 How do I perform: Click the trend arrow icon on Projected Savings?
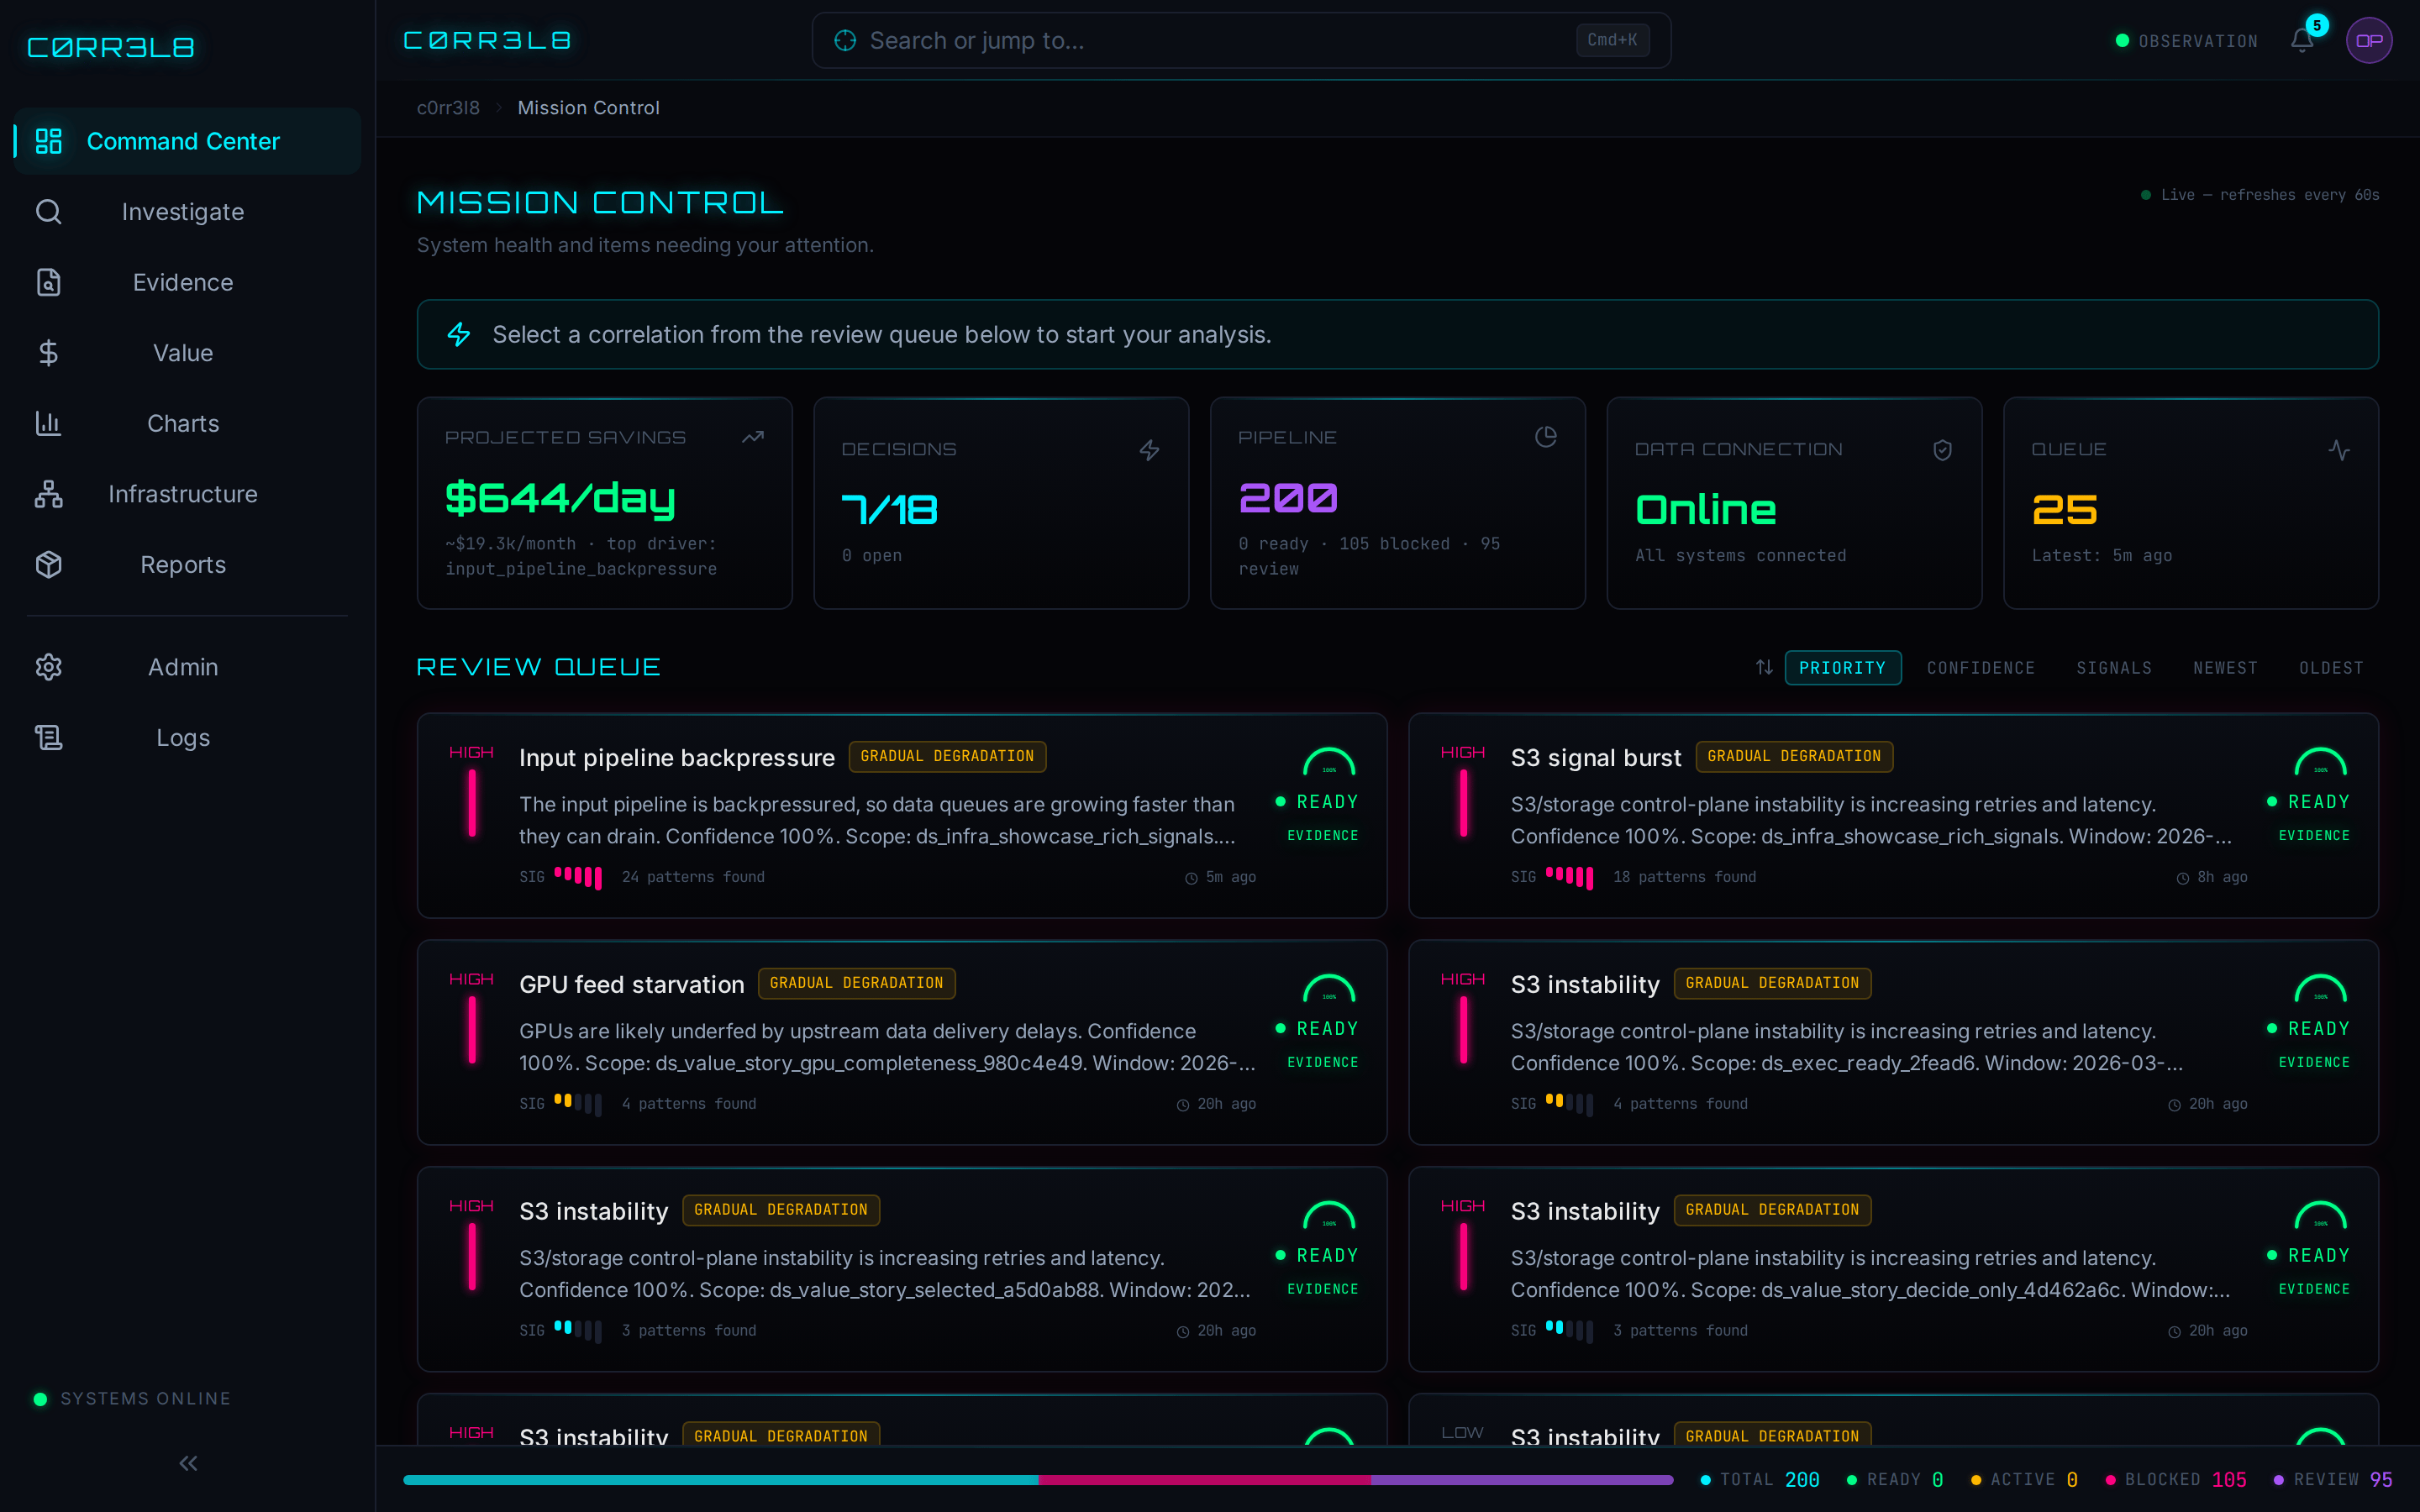753,437
